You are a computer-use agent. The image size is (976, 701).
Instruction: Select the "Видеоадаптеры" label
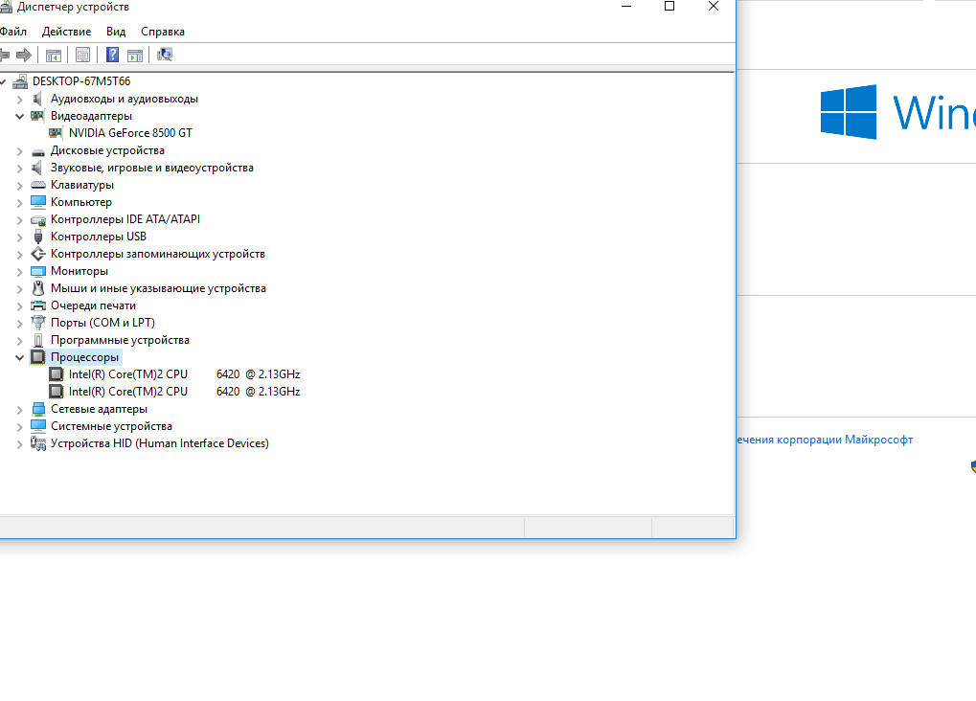coord(92,117)
